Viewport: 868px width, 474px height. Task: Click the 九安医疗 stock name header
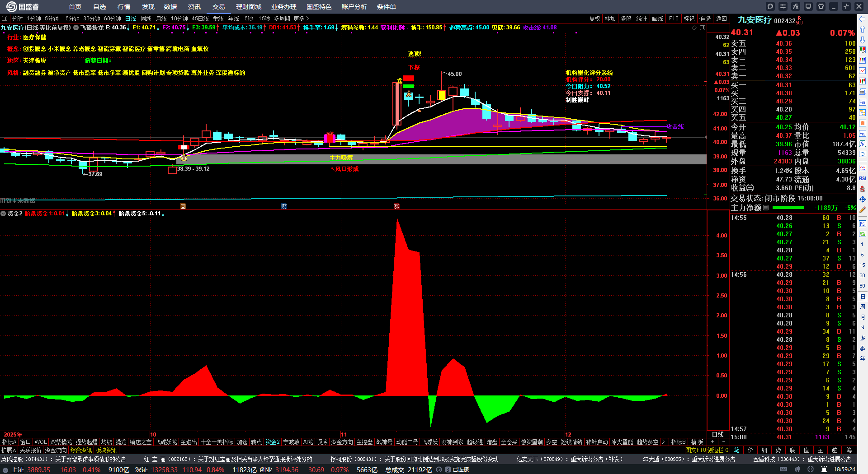click(755, 20)
